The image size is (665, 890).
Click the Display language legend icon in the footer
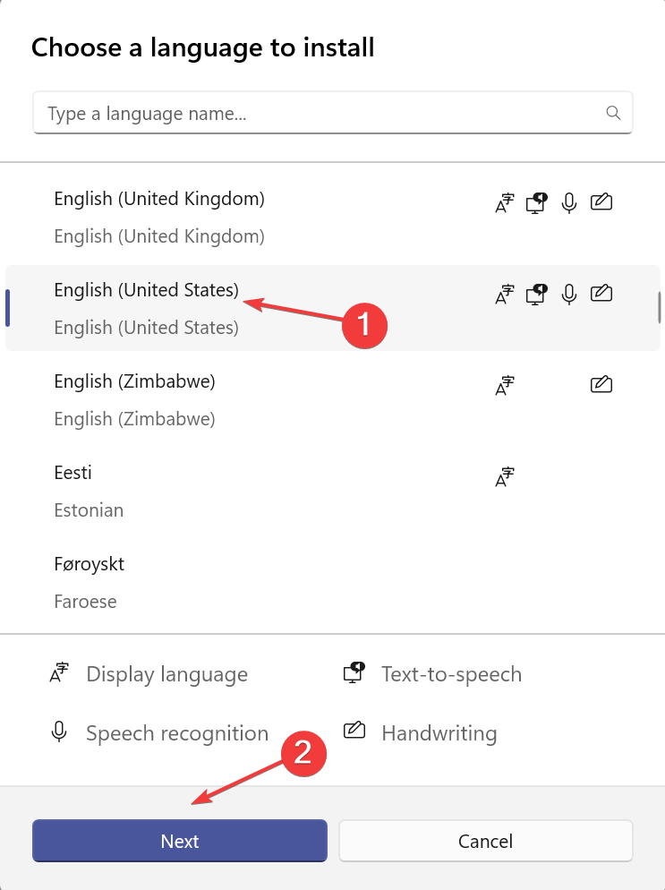(58, 673)
